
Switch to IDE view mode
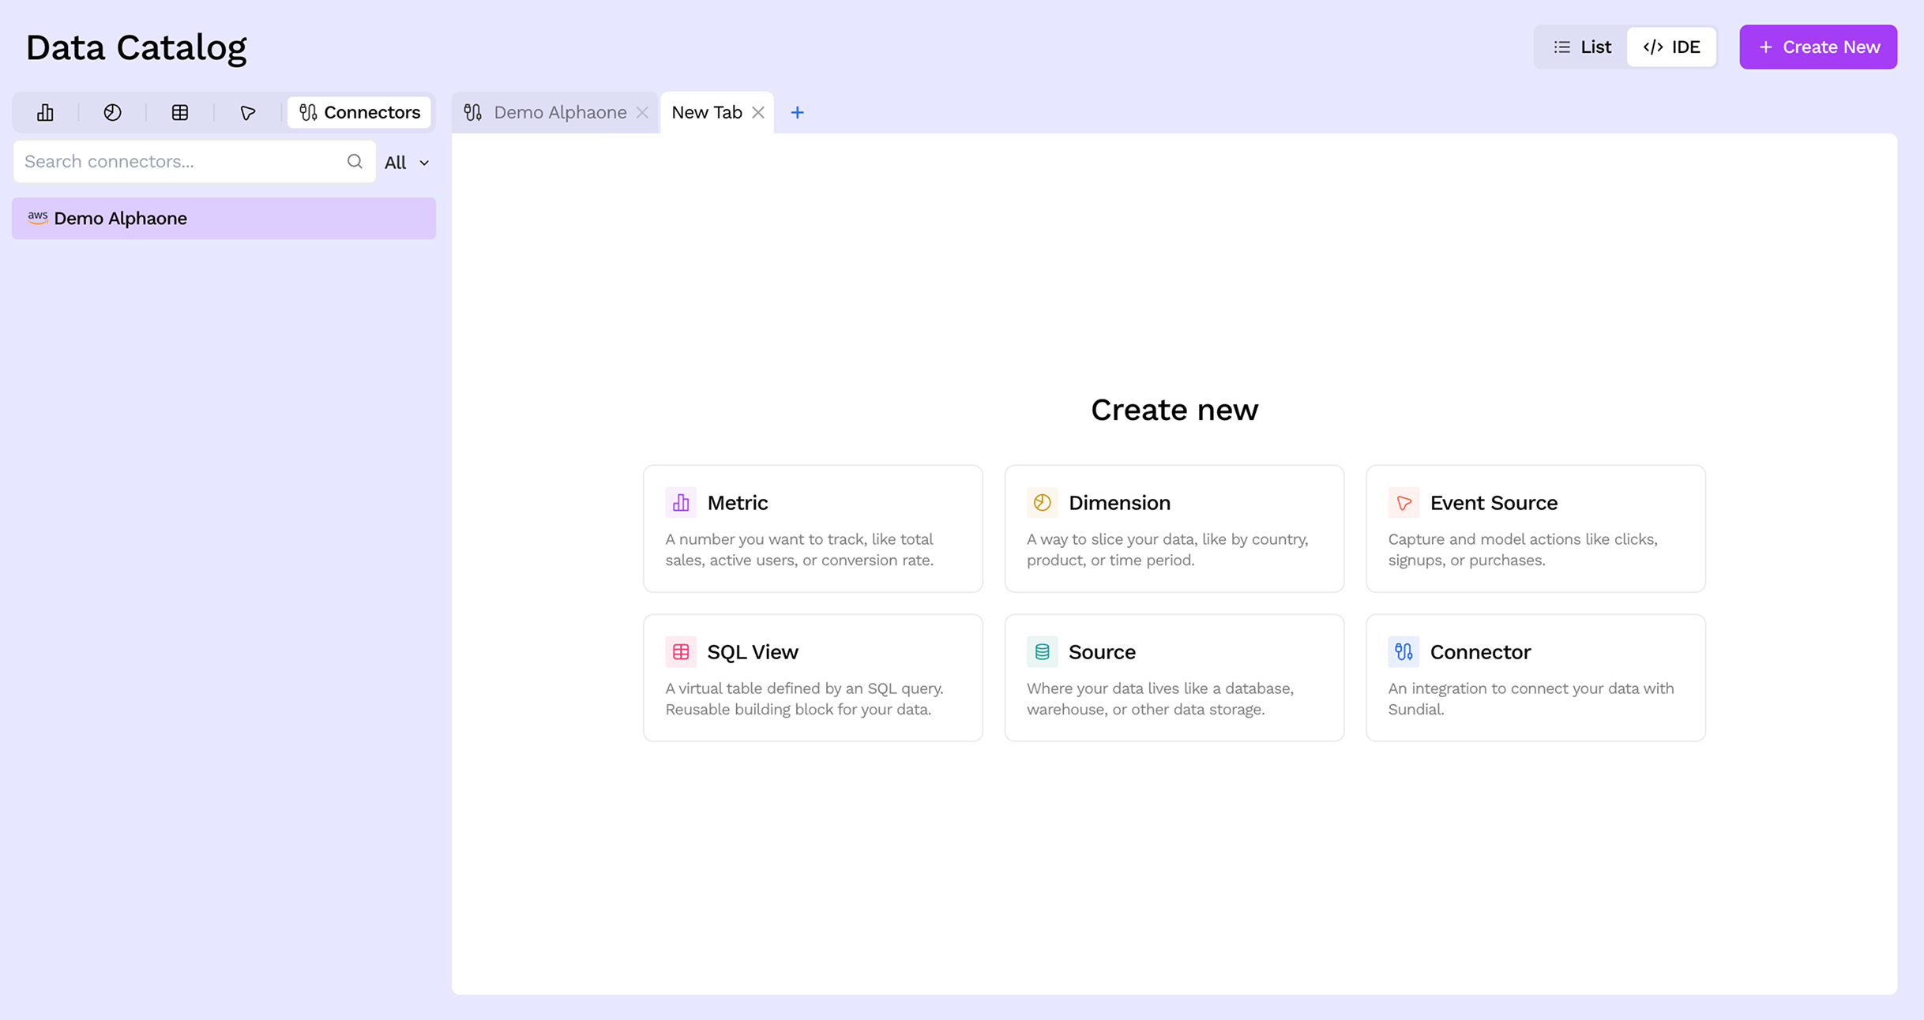click(x=1672, y=47)
